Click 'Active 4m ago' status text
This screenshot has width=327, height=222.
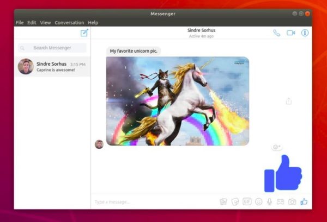201,36
